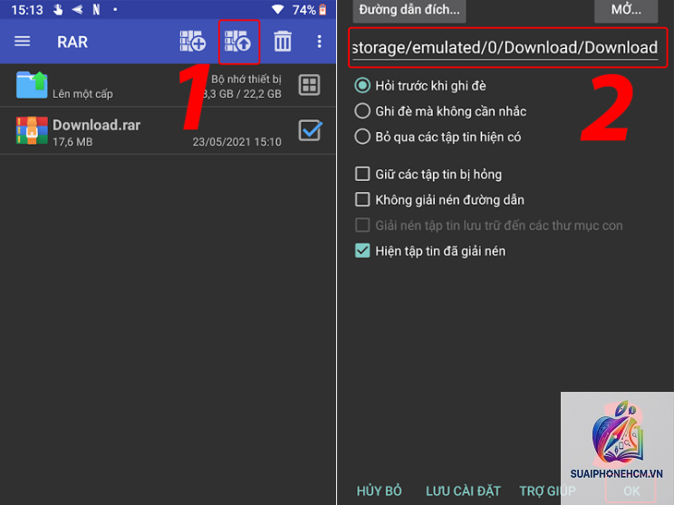Tap the extract archive icon
Viewport: 674px width, 505px height.
point(237,42)
